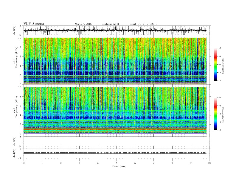The image size is (236, 183).
Task: Click the "VLF Spectra" plot title
Action: click(x=34, y=24)
